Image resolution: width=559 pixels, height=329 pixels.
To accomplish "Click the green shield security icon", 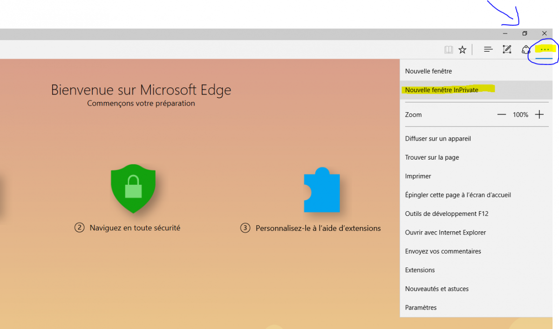I will [x=133, y=188].
